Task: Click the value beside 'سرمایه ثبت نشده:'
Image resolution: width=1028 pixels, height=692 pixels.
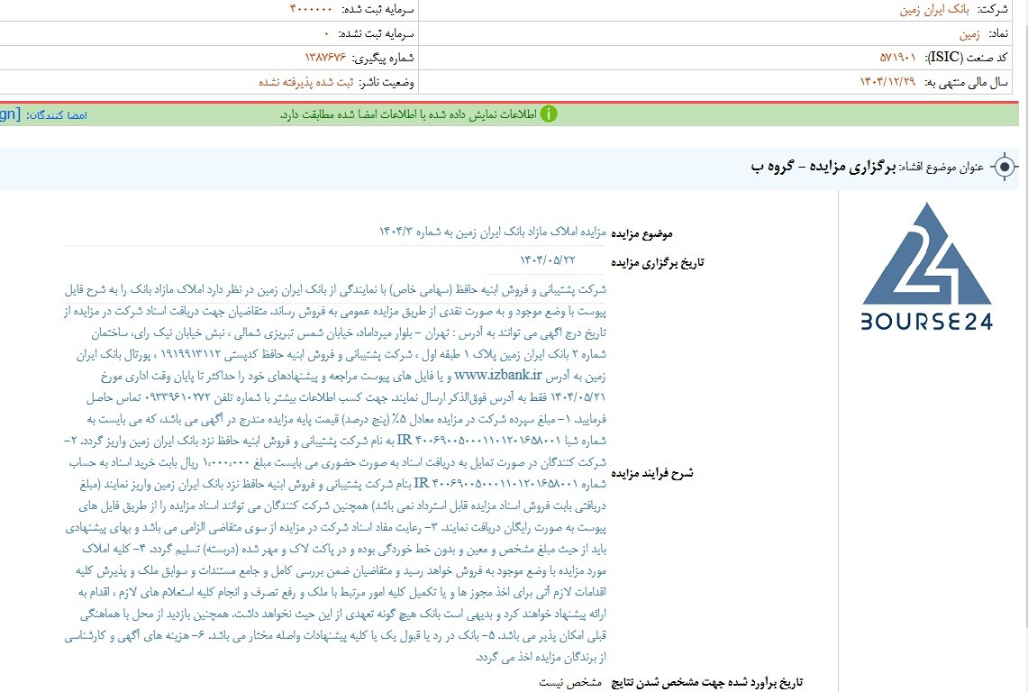Action: click(x=326, y=33)
